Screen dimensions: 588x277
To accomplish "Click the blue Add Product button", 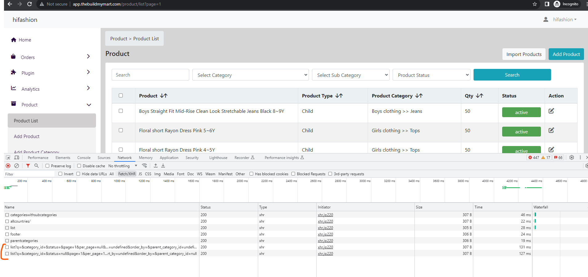I will click(x=566, y=54).
